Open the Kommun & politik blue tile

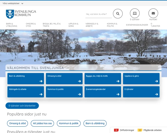(x=64, y=92)
